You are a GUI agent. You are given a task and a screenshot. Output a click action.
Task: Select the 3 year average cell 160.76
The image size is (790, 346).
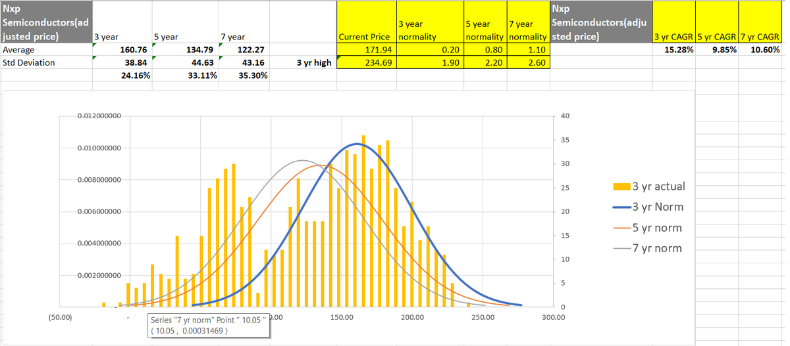pos(122,50)
